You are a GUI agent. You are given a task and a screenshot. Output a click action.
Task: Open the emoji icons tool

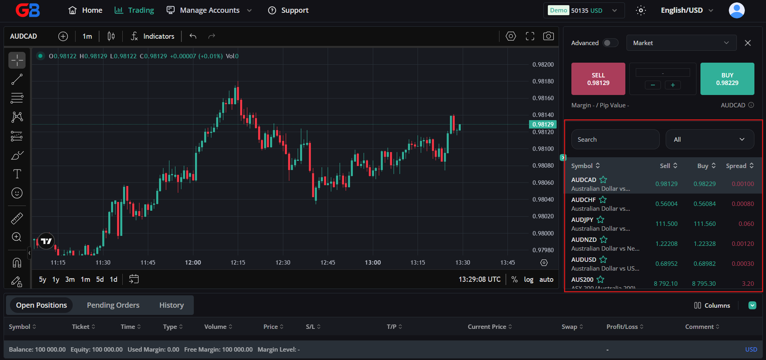pos(17,193)
